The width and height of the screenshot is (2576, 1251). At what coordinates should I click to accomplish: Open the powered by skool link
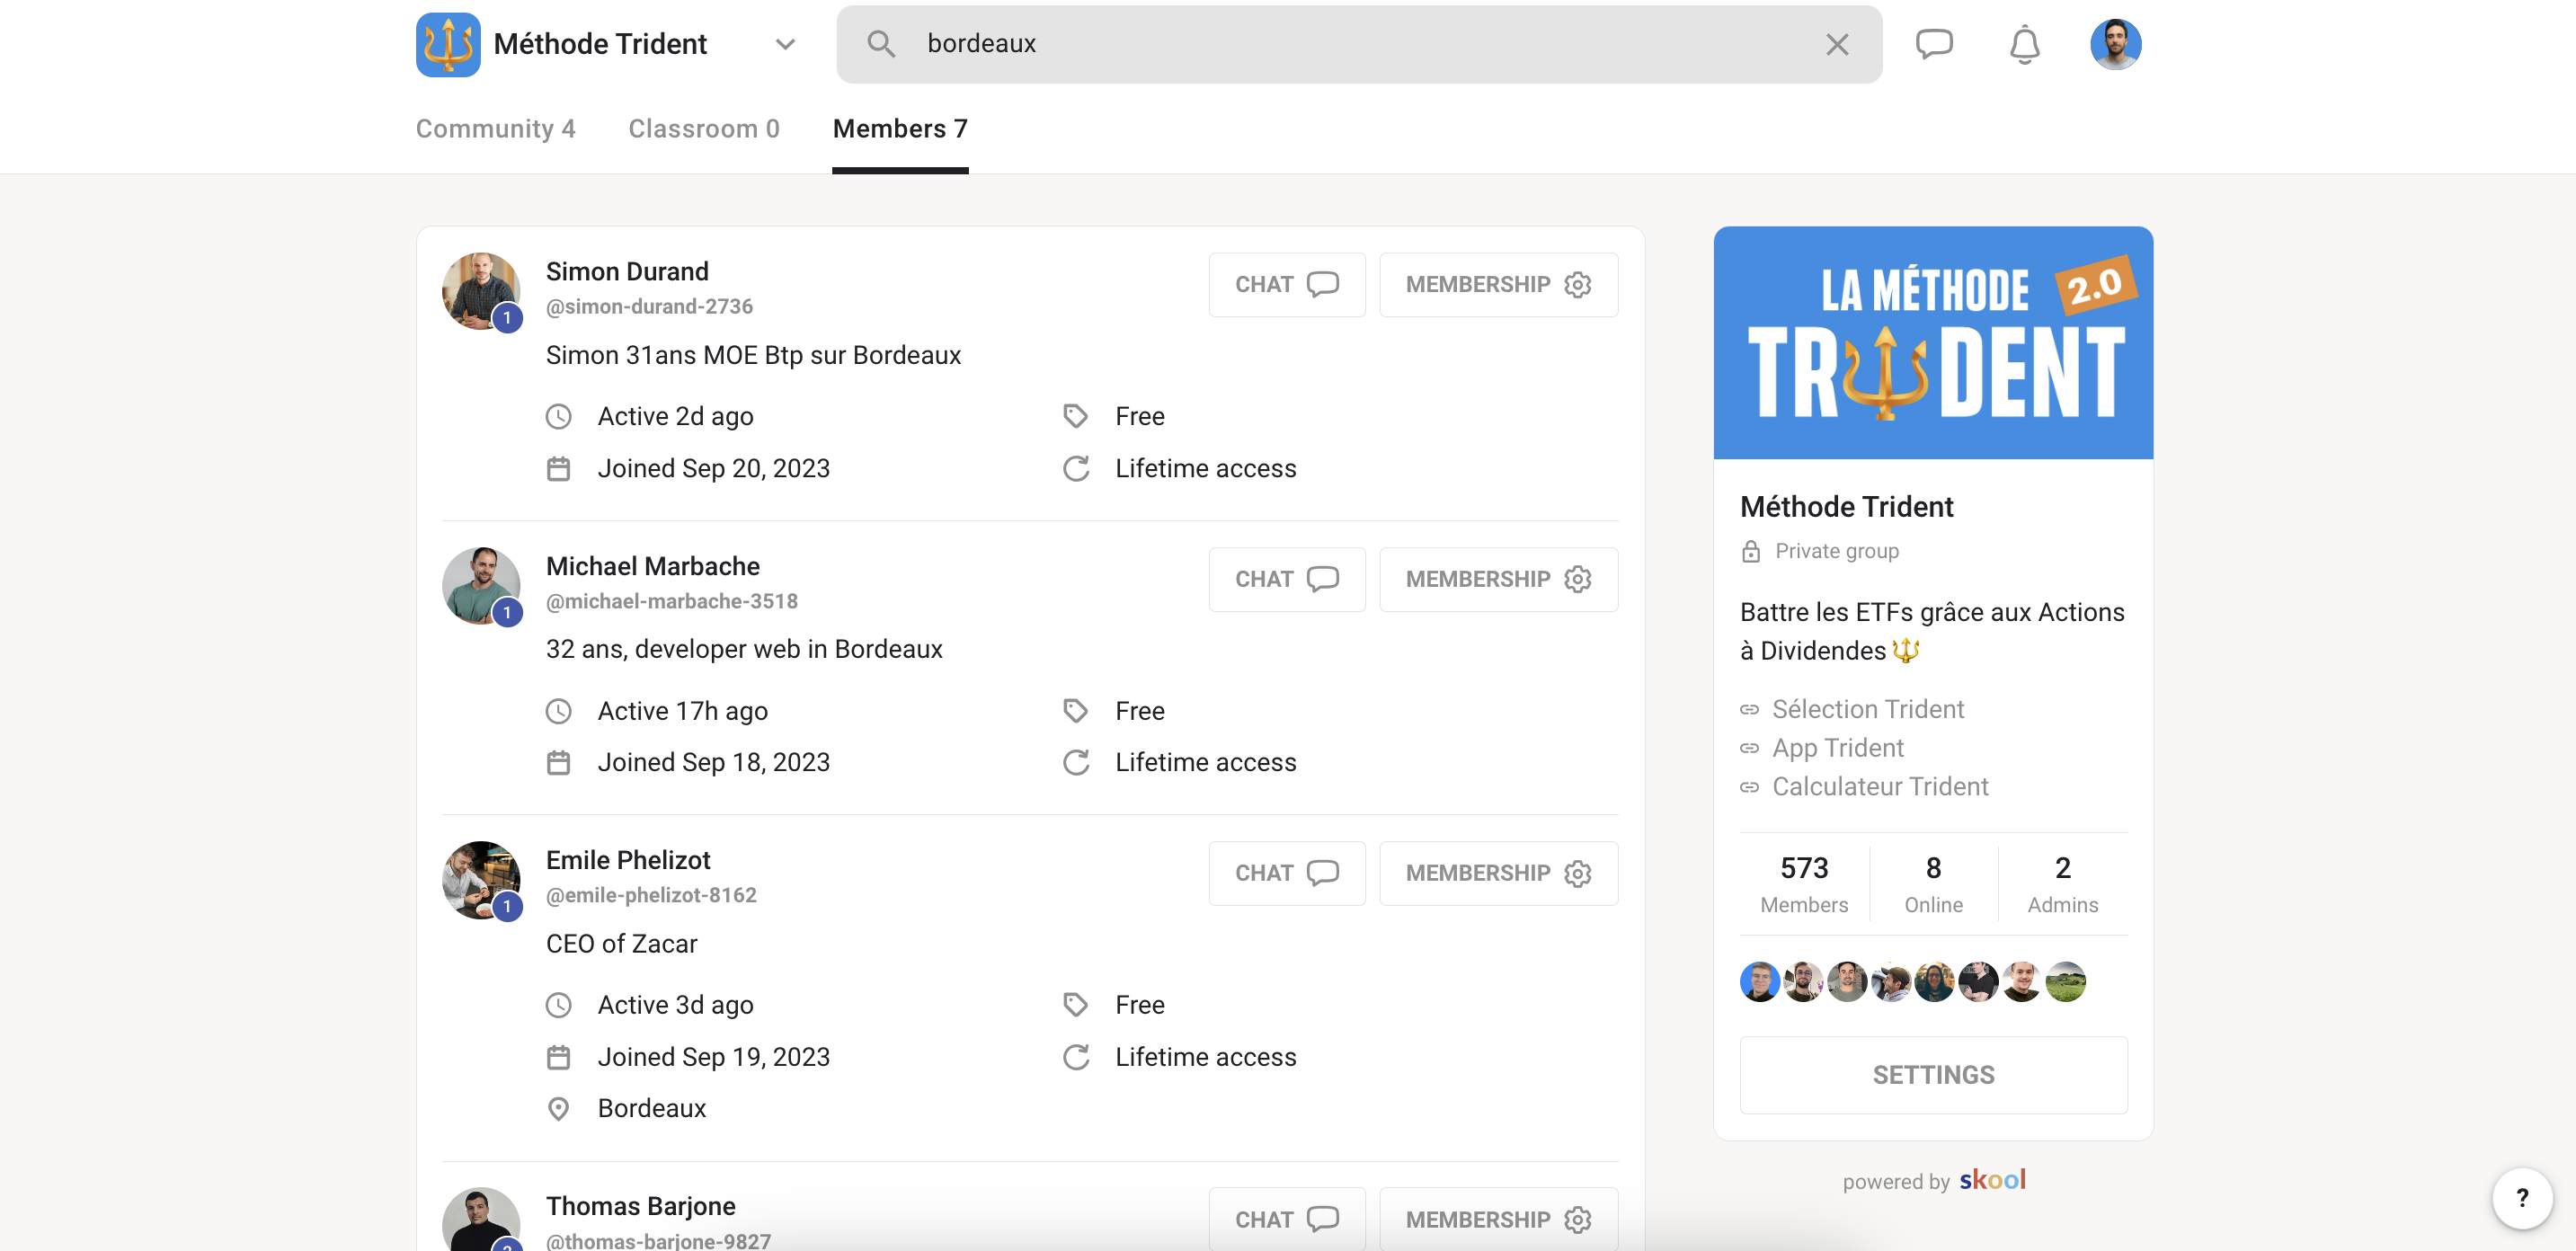point(1933,1181)
